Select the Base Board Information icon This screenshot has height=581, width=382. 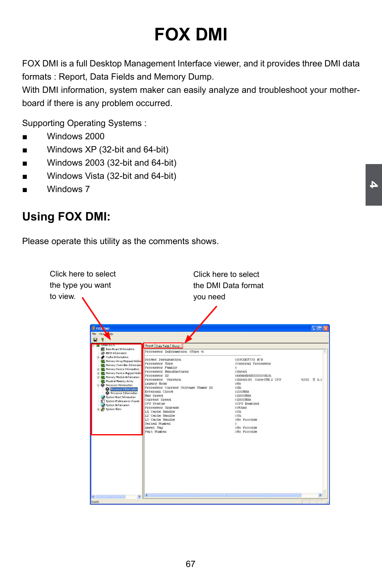pyautogui.click(x=103, y=349)
